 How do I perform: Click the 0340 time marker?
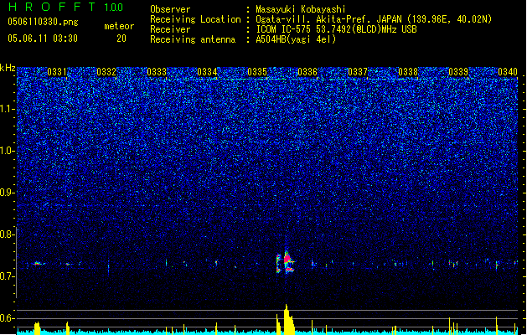[508, 72]
